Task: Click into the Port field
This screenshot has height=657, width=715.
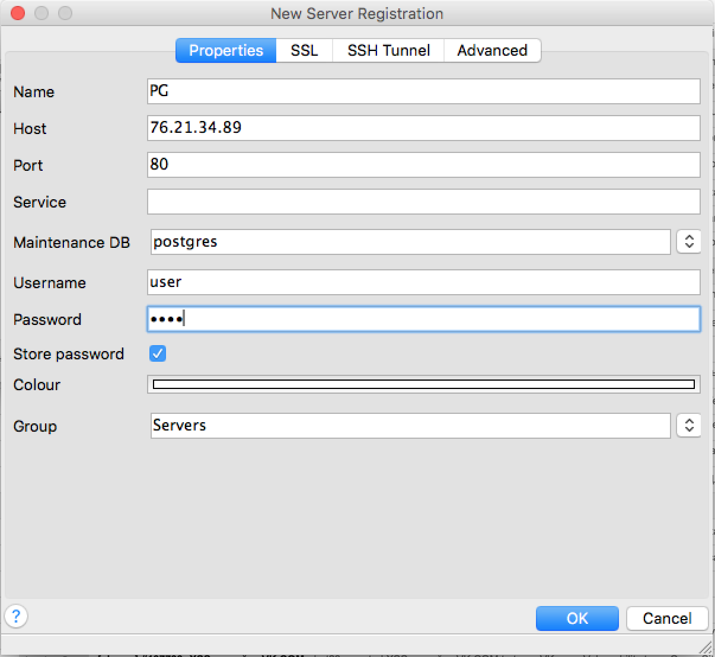Action: point(423,165)
